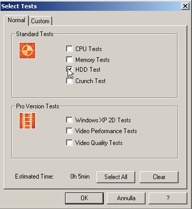This screenshot has height=209, width=192.
Task: Click the Select All button
Action: click(x=116, y=177)
